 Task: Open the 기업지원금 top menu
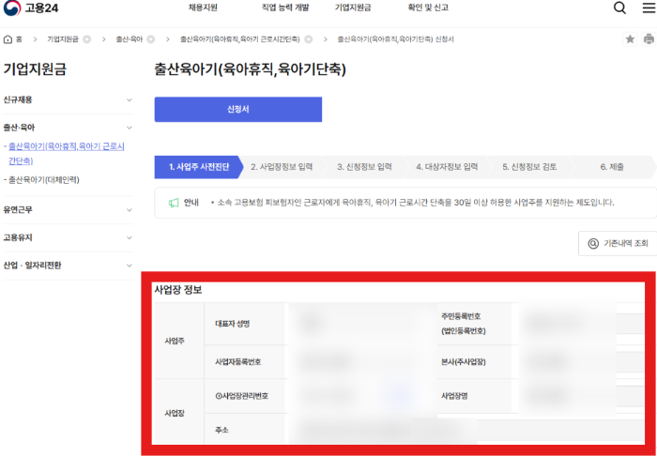coord(353,8)
